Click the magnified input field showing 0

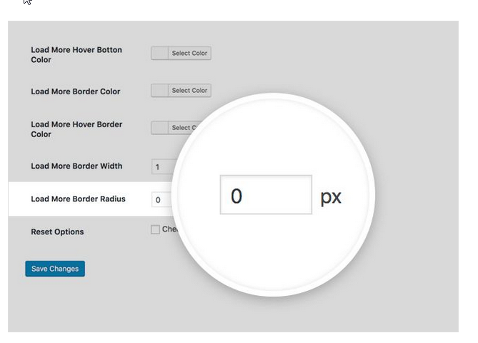(x=265, y=195)
